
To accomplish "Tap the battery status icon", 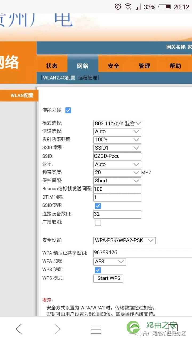I will click(x=165, y=7).
